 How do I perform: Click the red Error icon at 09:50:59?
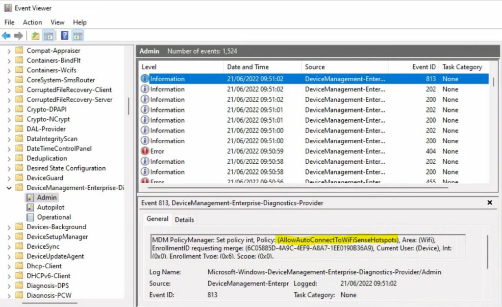(x=145, y=151)
